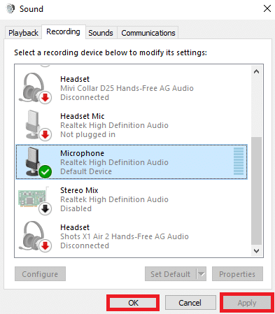Open microphone Properties

(237, 274)
